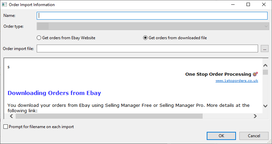This screenshot has height=144, width=272.
Task: Click the browse ellipsis button for import file
Action: [x=265, y=49]
